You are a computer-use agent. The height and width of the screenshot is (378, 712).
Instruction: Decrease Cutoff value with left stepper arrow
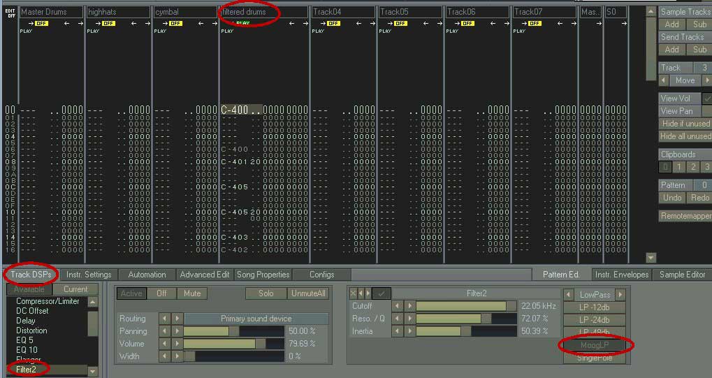[x=396, y=306]
